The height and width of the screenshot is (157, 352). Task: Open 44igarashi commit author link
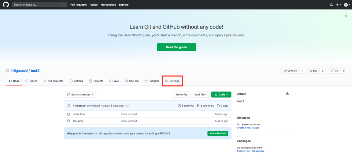(79, 106)
